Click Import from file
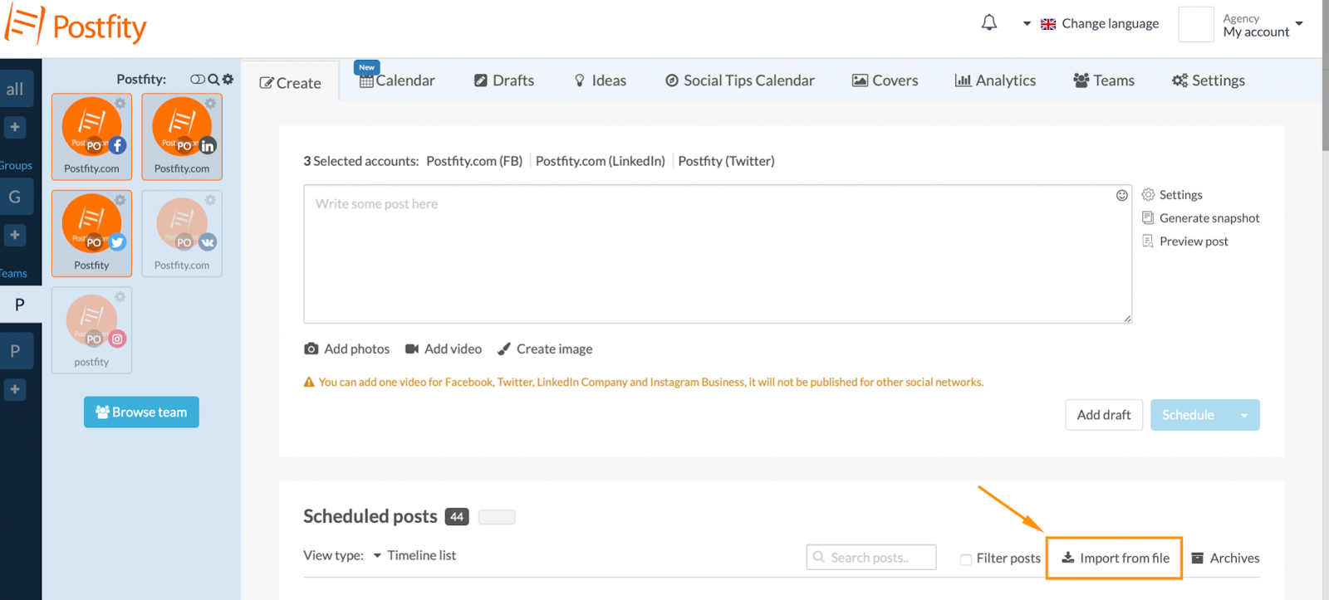The image size is (1329, 600). tap(1114, 558)
